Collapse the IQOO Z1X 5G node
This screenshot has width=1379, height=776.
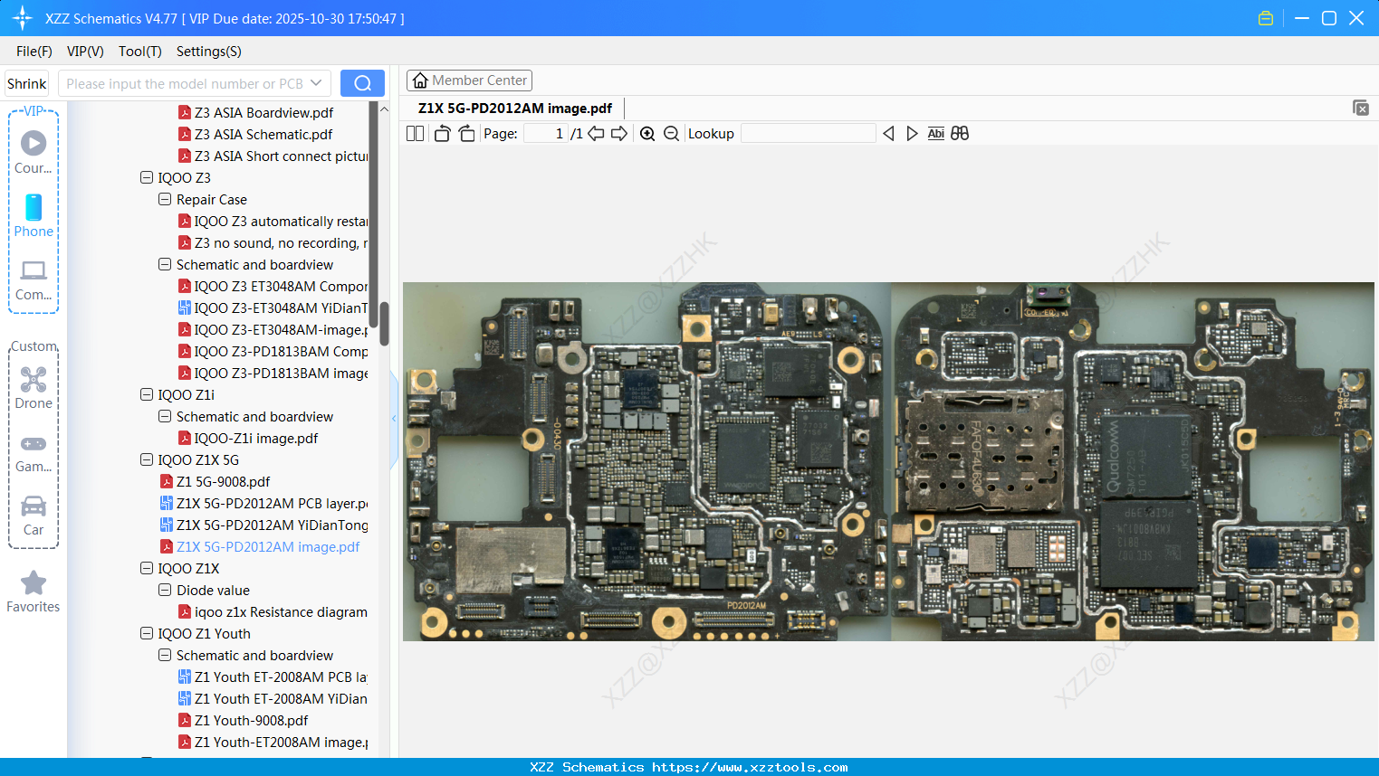(x=147, y=460)
